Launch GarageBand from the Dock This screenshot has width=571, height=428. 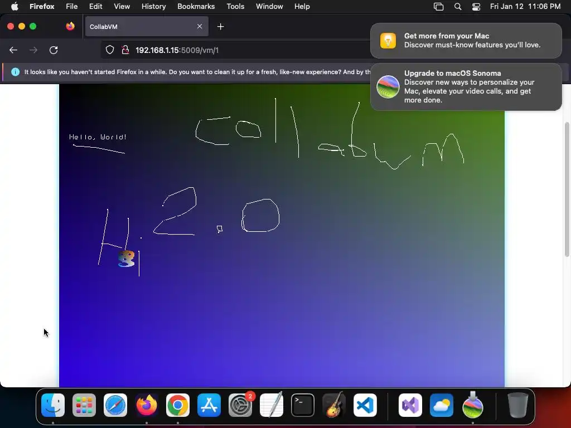(334, 405)
